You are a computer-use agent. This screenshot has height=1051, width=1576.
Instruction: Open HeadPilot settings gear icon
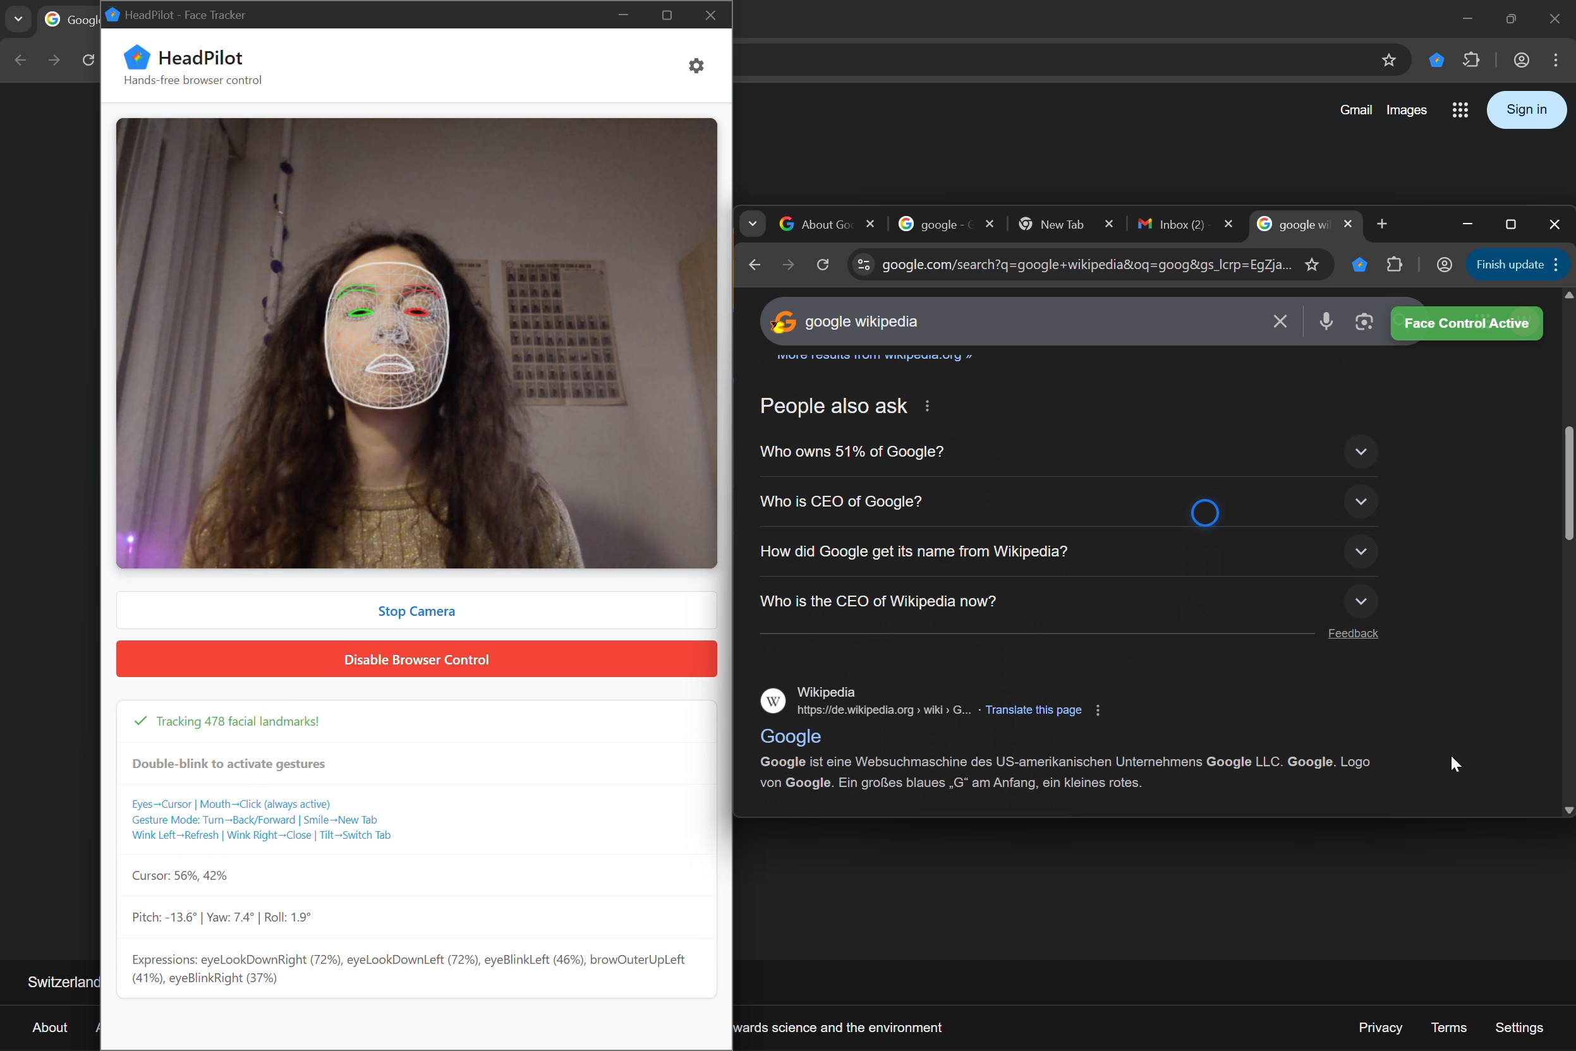pyautogui.click(x=696, y=66)
